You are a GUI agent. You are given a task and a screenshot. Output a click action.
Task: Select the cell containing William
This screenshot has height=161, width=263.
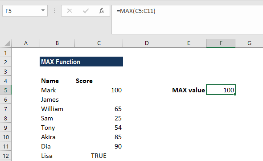[57, 109]
